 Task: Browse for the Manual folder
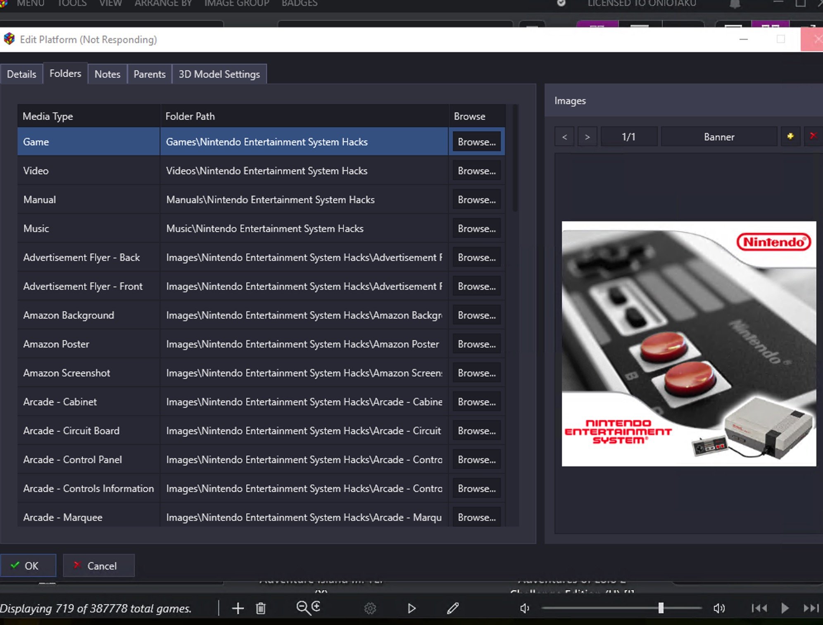[x=477, y=199]
